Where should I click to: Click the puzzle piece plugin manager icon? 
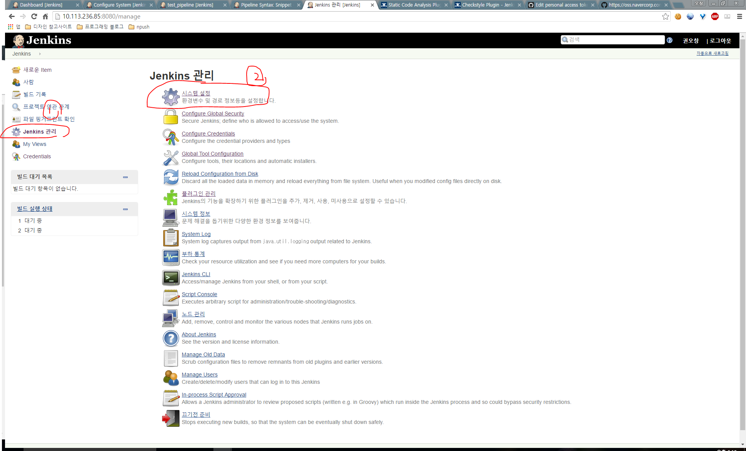tap(171, 197)
